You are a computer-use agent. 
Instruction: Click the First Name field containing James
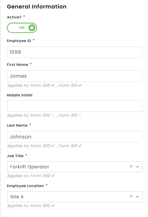[75, 76]
